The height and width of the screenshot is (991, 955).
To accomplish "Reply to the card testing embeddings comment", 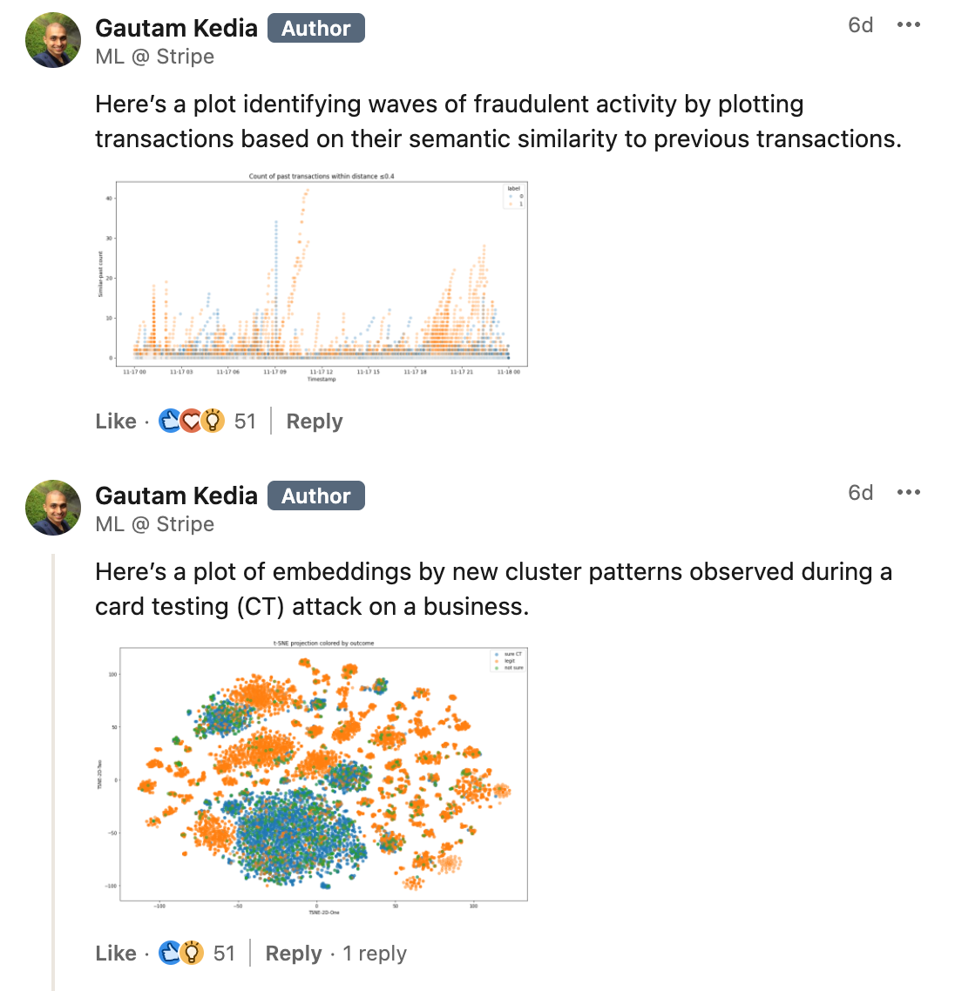I will tap(294, 954).
